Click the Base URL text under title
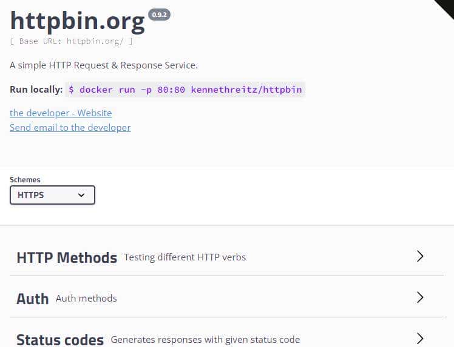The width and height of the screenshot is (454, 347). (x=71, y=41)
